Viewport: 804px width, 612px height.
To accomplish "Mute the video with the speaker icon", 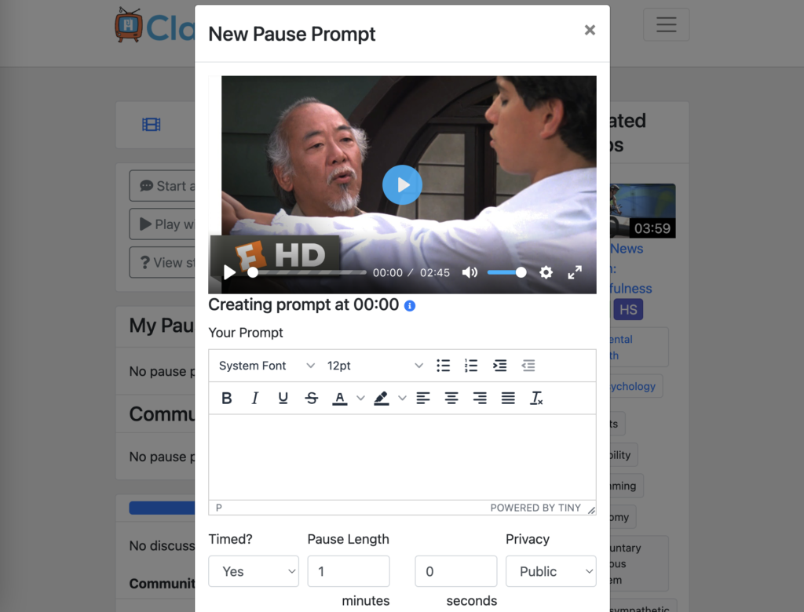I will (470, 273).
